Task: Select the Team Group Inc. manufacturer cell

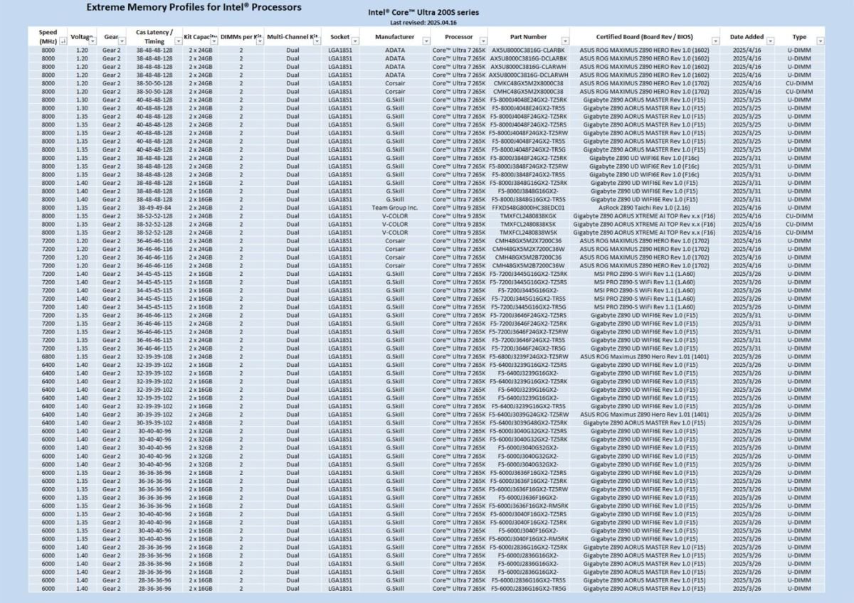Action: pos(395,208)
